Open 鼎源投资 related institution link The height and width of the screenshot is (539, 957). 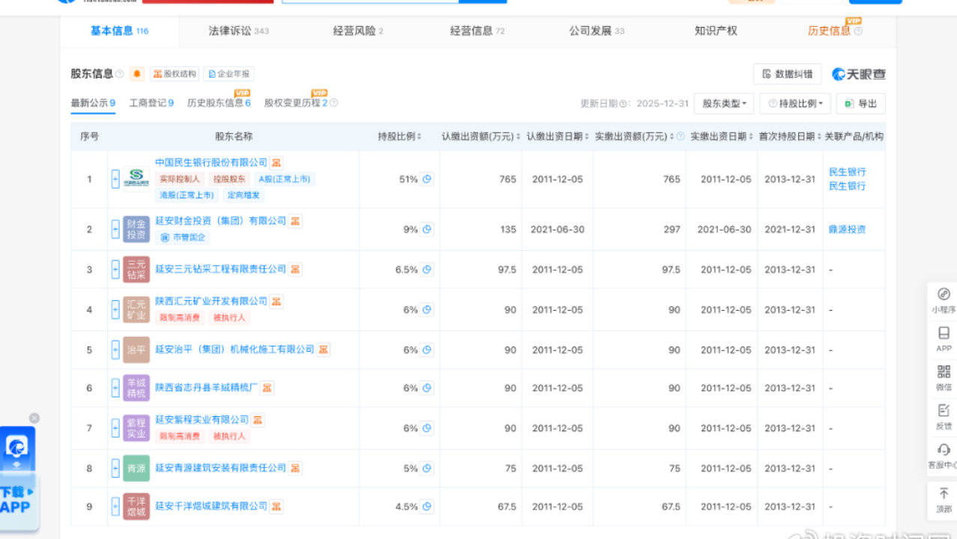click(x=847, y=229)
